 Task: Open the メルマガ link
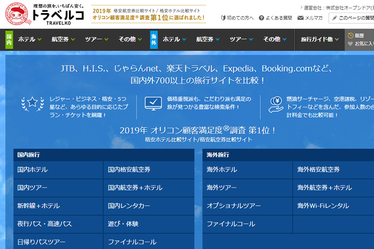tap(310, 18)
